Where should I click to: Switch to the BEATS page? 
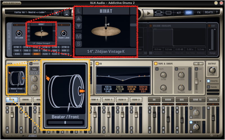coord(209,12)
